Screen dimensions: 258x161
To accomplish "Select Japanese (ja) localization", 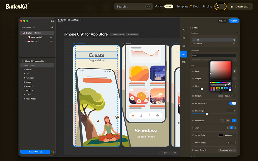I will (37, 37).
